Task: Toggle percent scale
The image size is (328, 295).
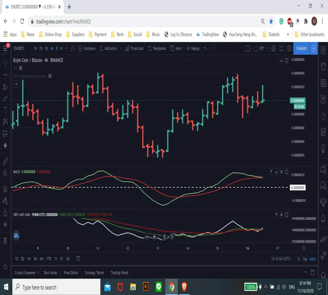Action: [x=298, y=259]
